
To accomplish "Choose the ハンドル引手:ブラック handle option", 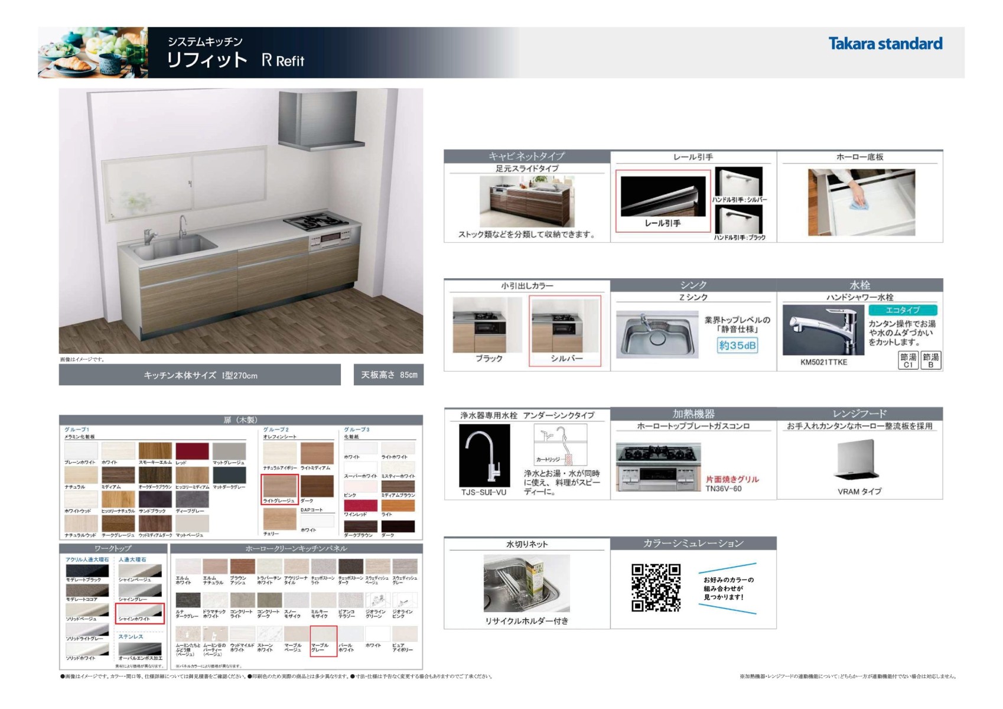I will click(x=738, y=219).
